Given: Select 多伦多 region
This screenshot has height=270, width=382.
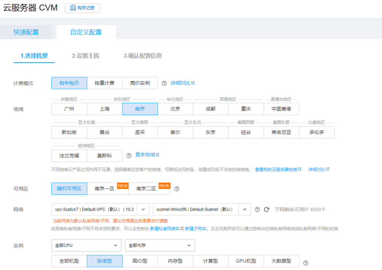Looking at the screenshot, I should pyautogui.click(x=317, y=132).
